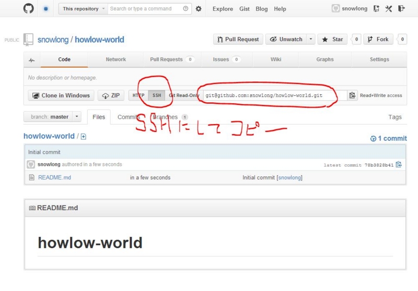Open the Issues tab
Image resolution: width=418 pixels, height=291 pixels.
[227, 59]
